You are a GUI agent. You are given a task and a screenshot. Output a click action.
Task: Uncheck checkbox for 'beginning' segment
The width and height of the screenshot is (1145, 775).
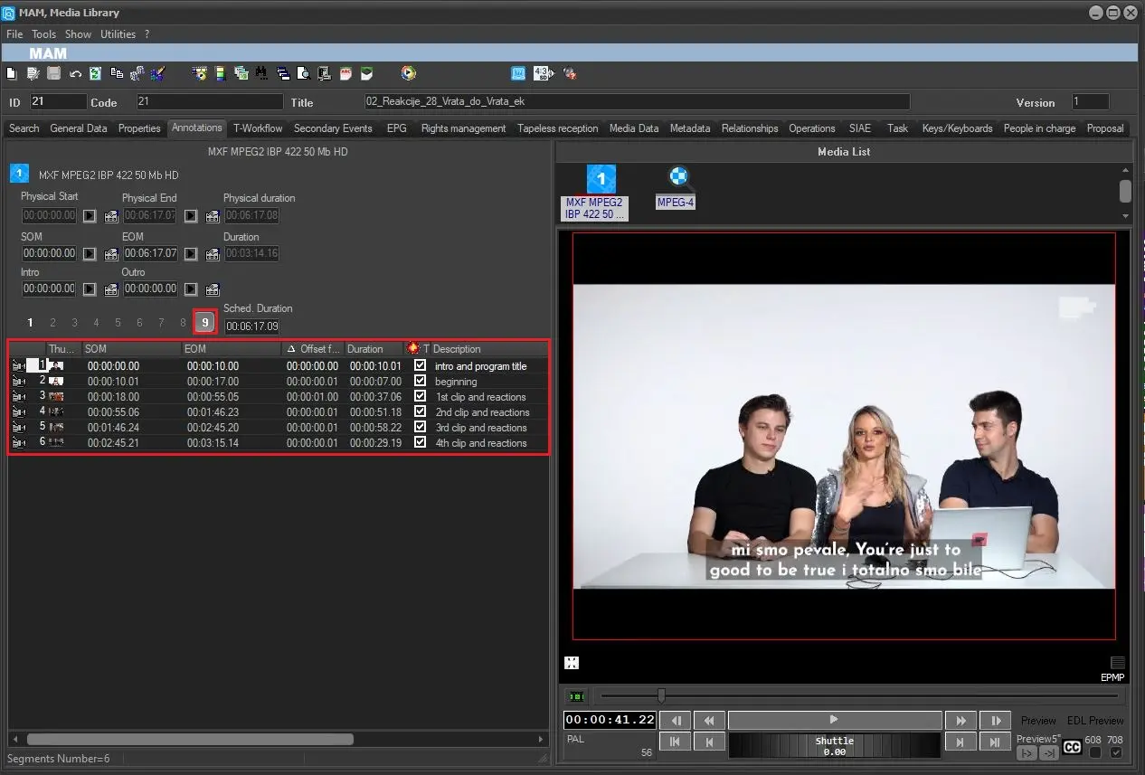(420, 381)
